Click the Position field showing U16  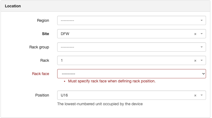click(131, 95)
